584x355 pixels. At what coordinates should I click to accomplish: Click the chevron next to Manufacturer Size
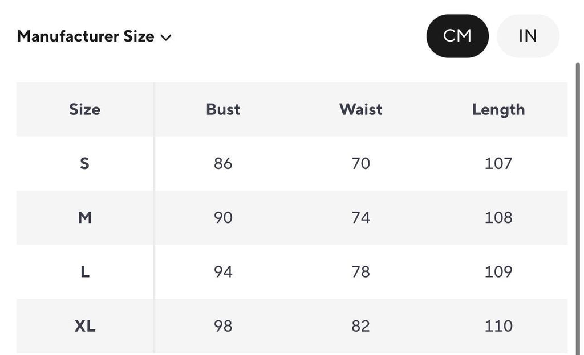pyautogui.click(x=166, y=38)
